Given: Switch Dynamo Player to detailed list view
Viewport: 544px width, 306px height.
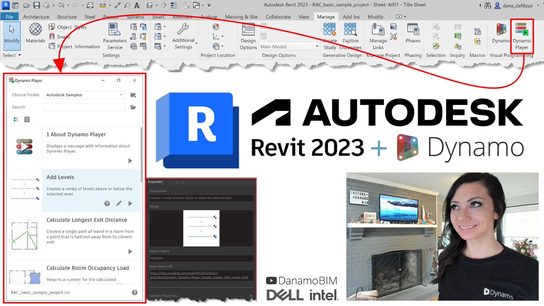Looking at the screenshot, I should click(x=16, y=120).
